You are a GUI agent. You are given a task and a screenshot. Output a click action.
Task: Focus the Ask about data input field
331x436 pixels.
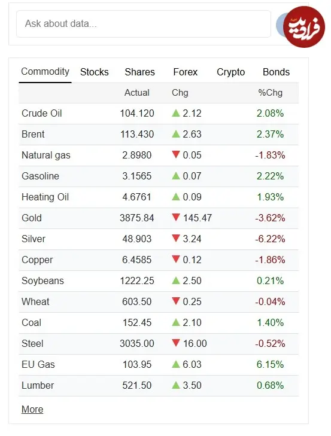(x=144, y=24)
